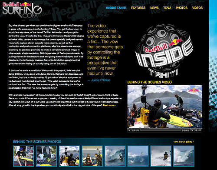Open the Photos section
Screen dimensions: 217x170
point(181,8)
